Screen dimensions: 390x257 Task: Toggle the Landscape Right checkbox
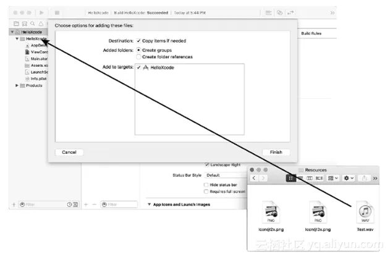click(x=206, y=164)
